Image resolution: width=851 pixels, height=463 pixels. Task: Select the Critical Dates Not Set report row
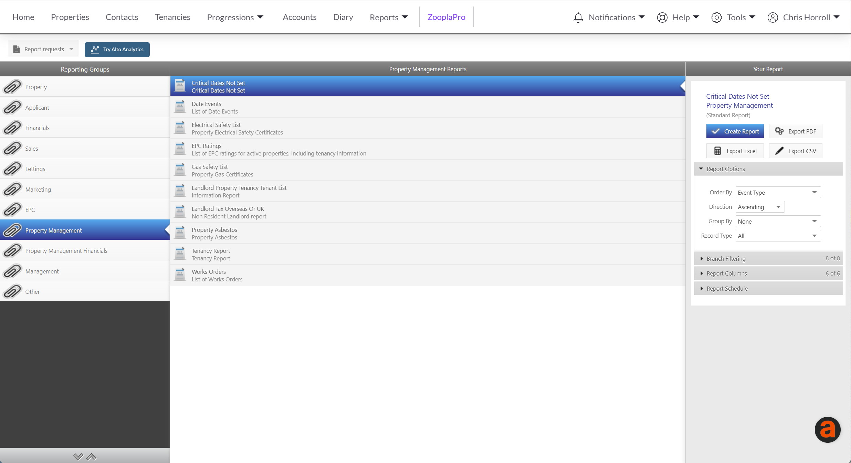(x=428, y=86)
